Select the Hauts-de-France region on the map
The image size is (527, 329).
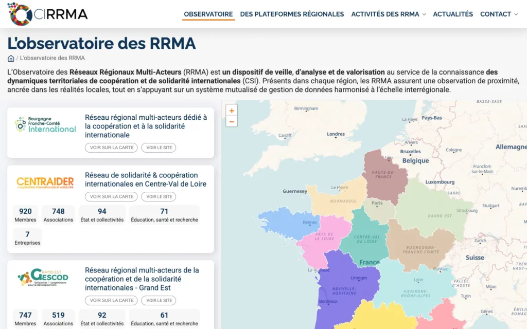pos(384,178)
